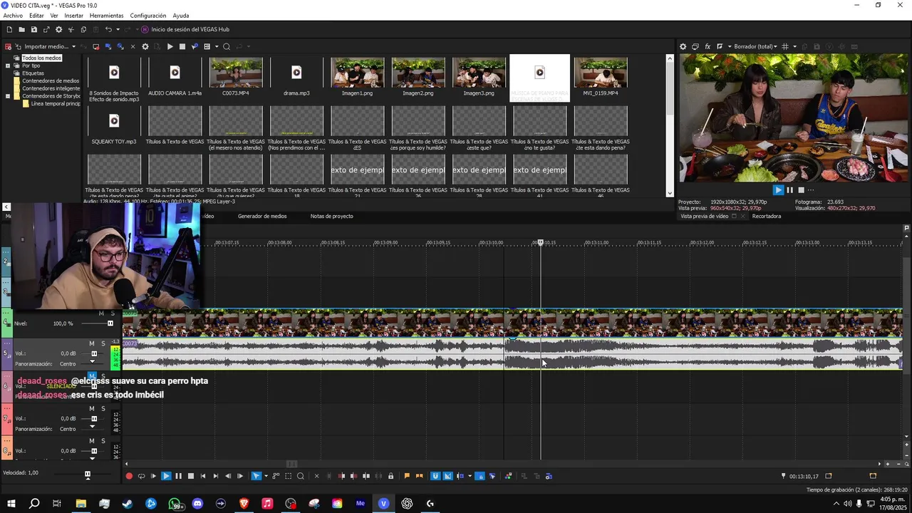Open Configuración menu
912x513 pixels.
coord(148,15)
